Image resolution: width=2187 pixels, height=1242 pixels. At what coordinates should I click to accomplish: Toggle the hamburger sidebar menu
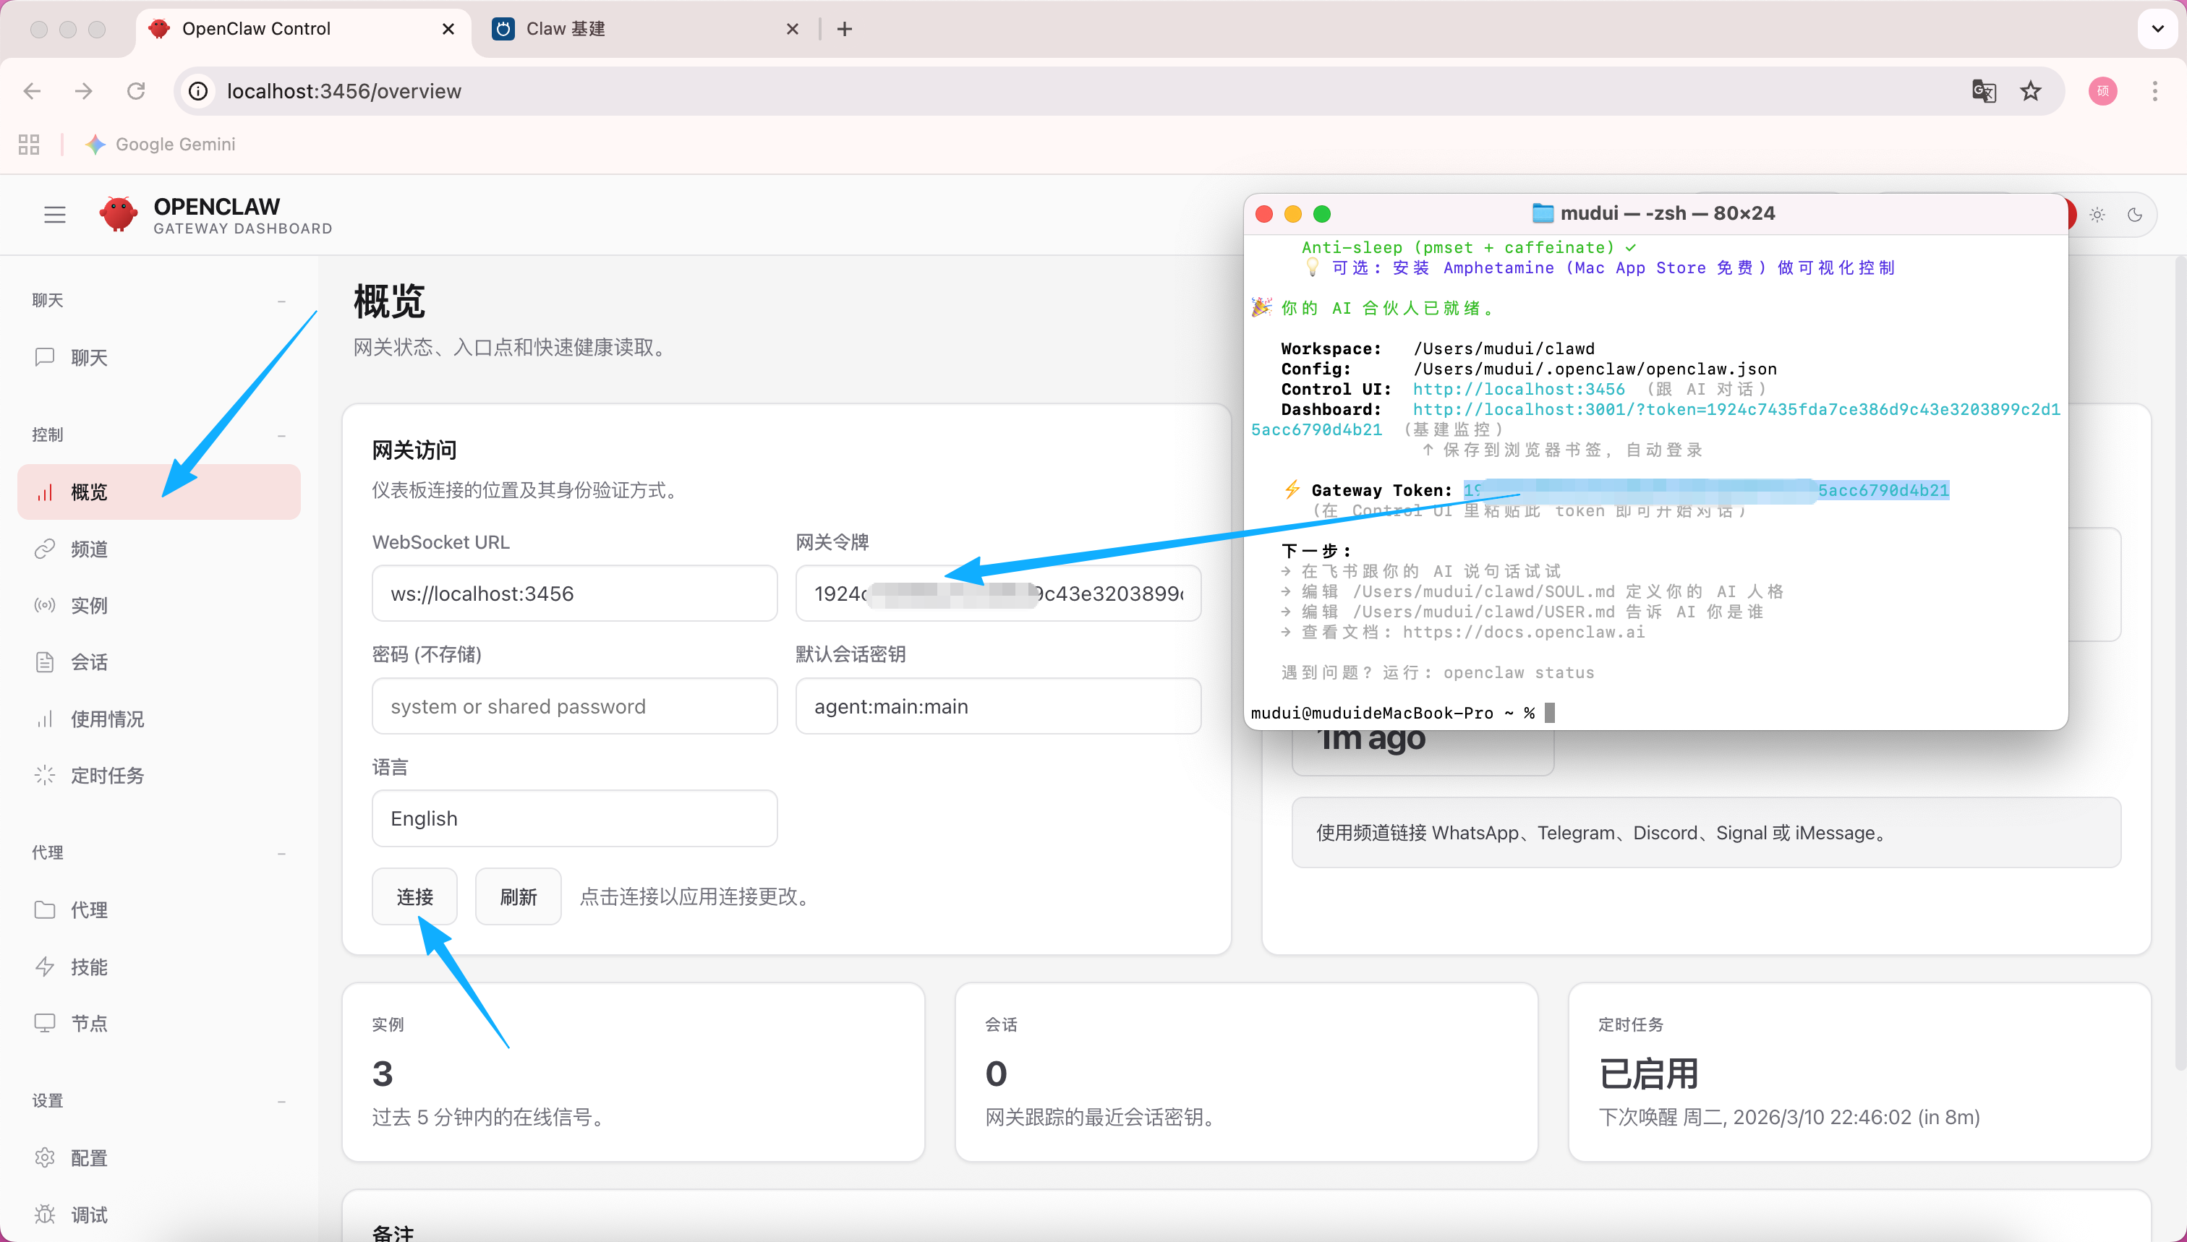pyautogui.click(x=55, y=215)
